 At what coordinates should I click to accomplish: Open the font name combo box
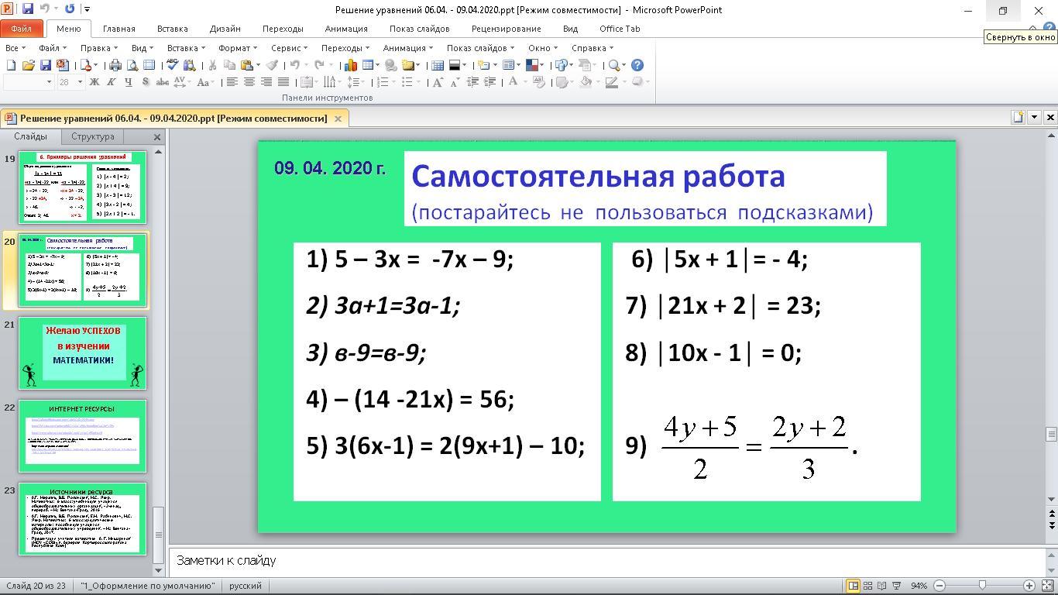(29, 82)
